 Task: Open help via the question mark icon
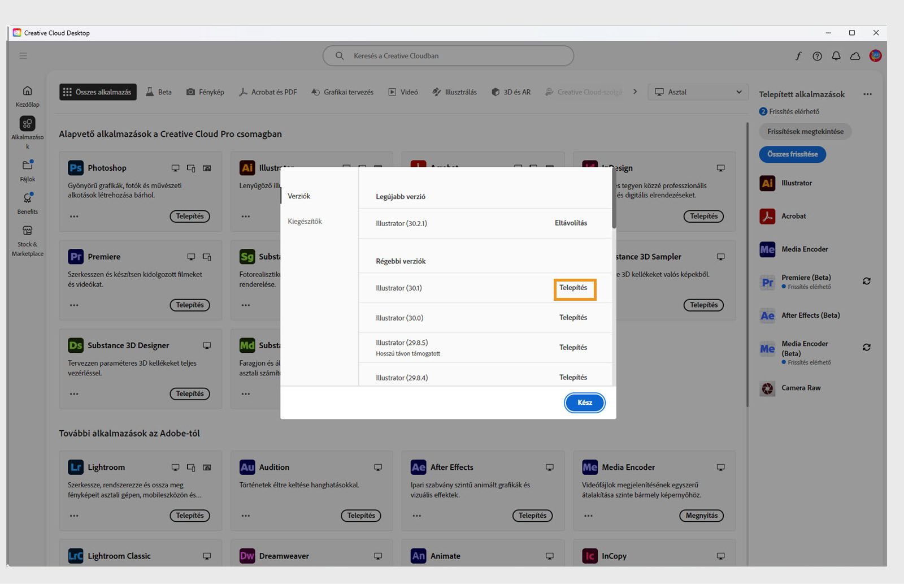point(817,55)
